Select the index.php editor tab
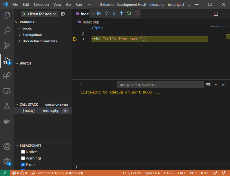 tap(82, 14)
